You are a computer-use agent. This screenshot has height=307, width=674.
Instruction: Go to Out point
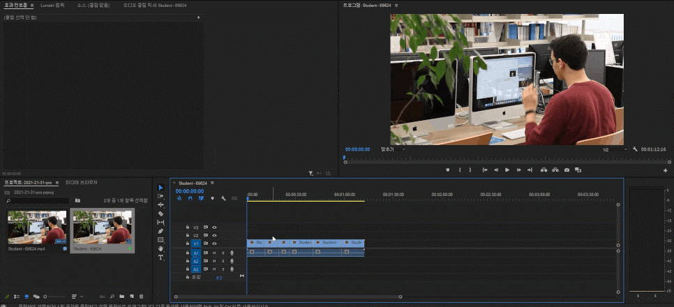pyautogui.click(x=530, y=170)
